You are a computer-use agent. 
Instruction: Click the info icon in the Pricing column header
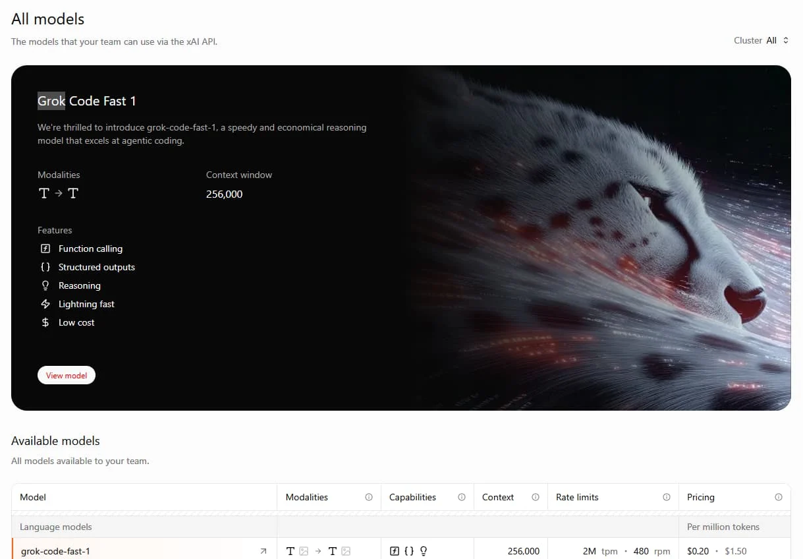coord(779,497)
